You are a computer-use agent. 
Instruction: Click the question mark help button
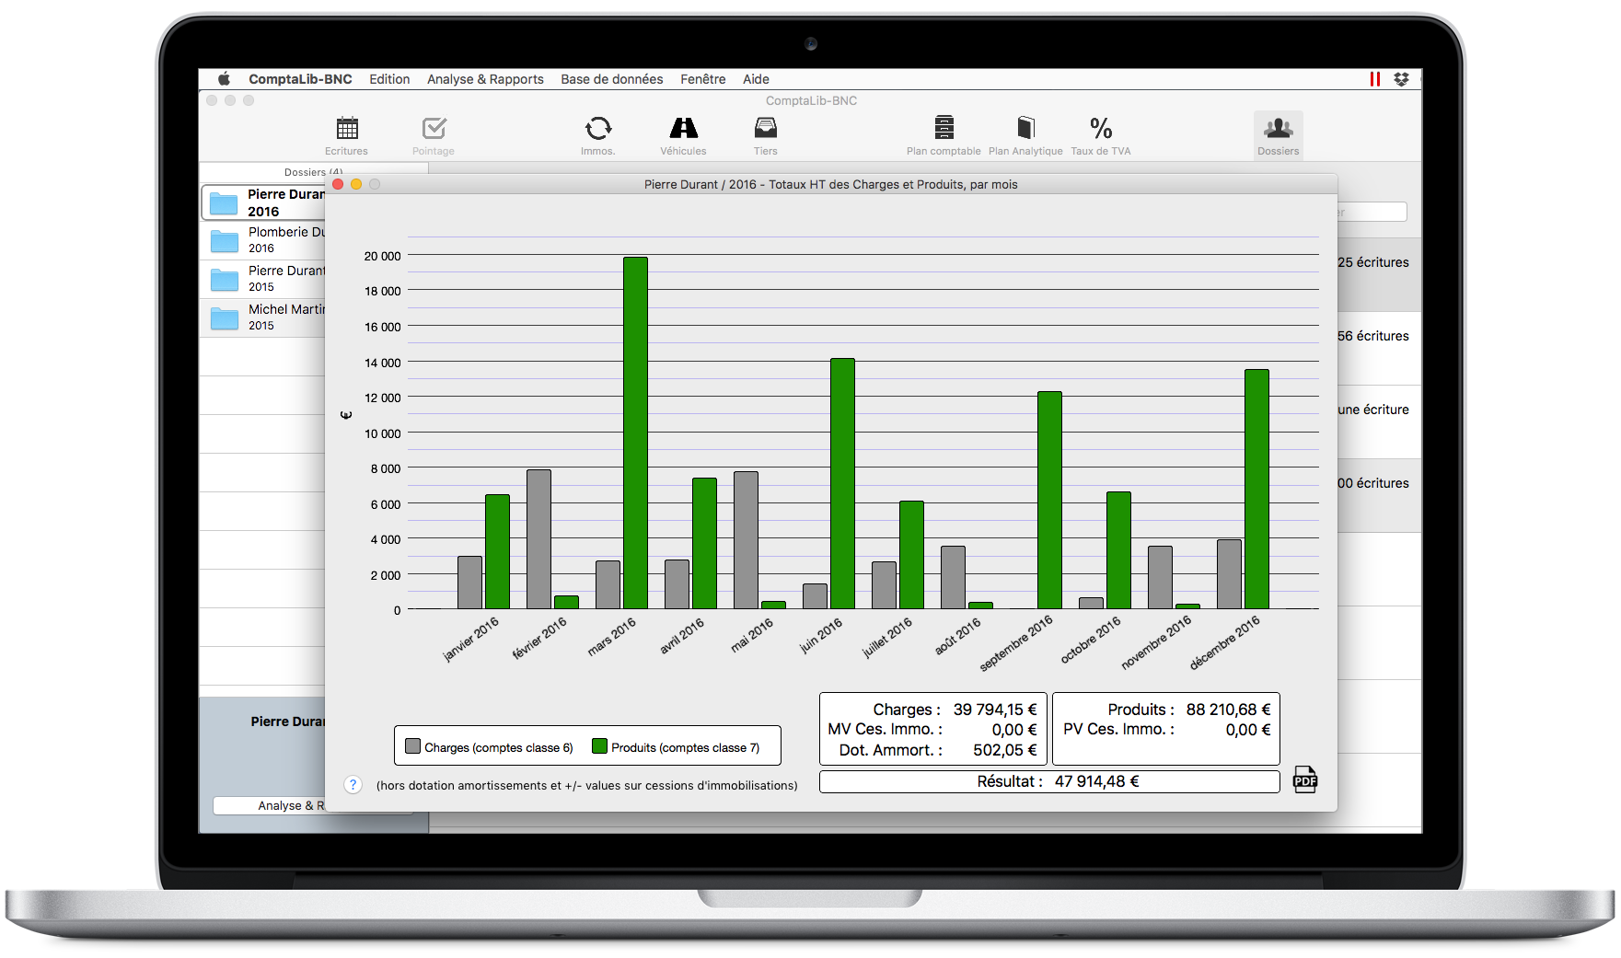[353, 785]
